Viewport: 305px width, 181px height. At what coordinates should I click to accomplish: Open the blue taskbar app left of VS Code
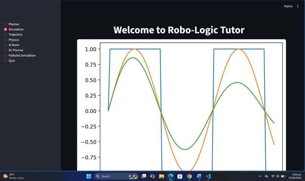click(x=199, y=176)
